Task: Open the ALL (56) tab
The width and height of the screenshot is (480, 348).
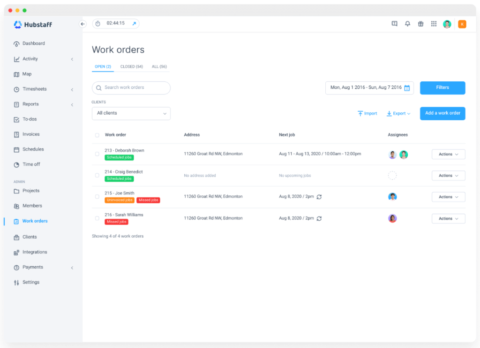Action: [x=159, y=66]
